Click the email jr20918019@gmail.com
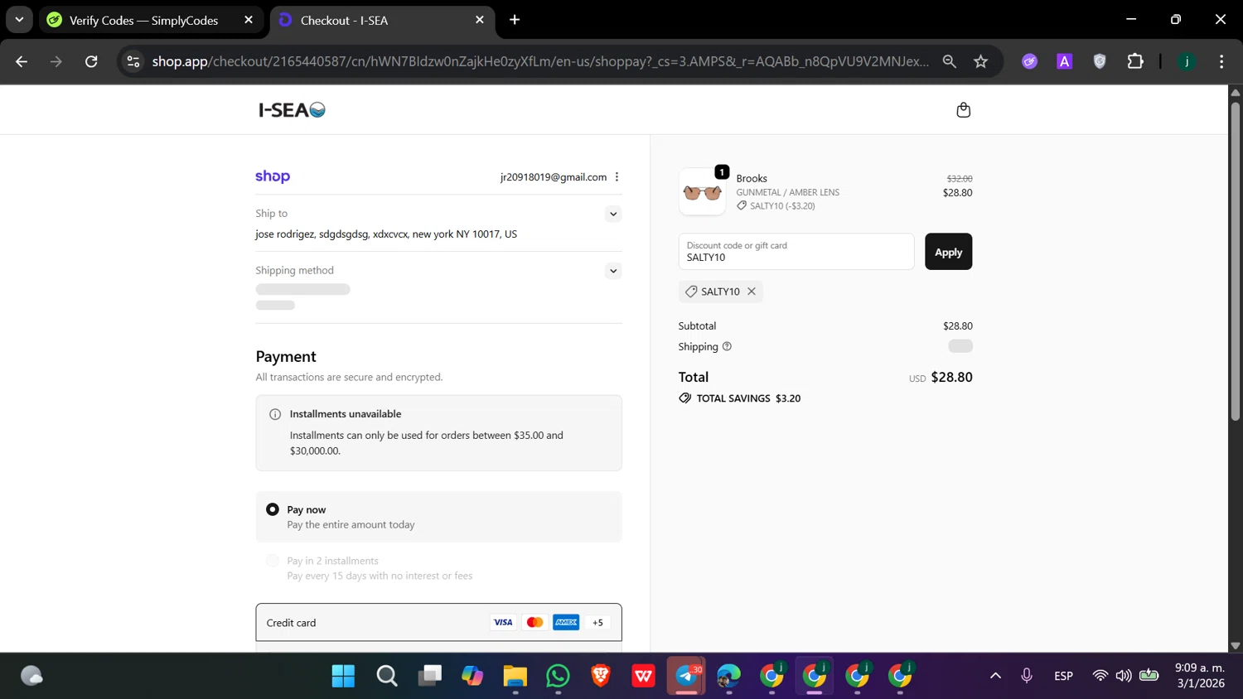 coord(554,177)
